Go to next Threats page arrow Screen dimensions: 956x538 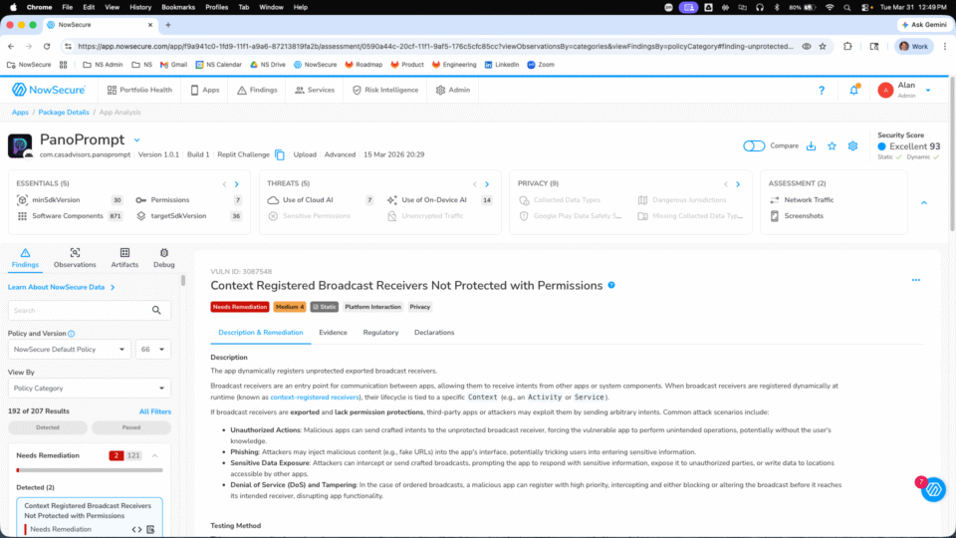[487, 184]
